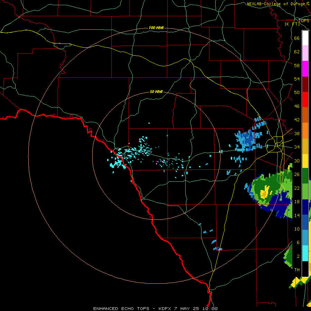Click the '[K FT]' legend units label
This screenshot has height=311, width=311.
click(292, 24)
